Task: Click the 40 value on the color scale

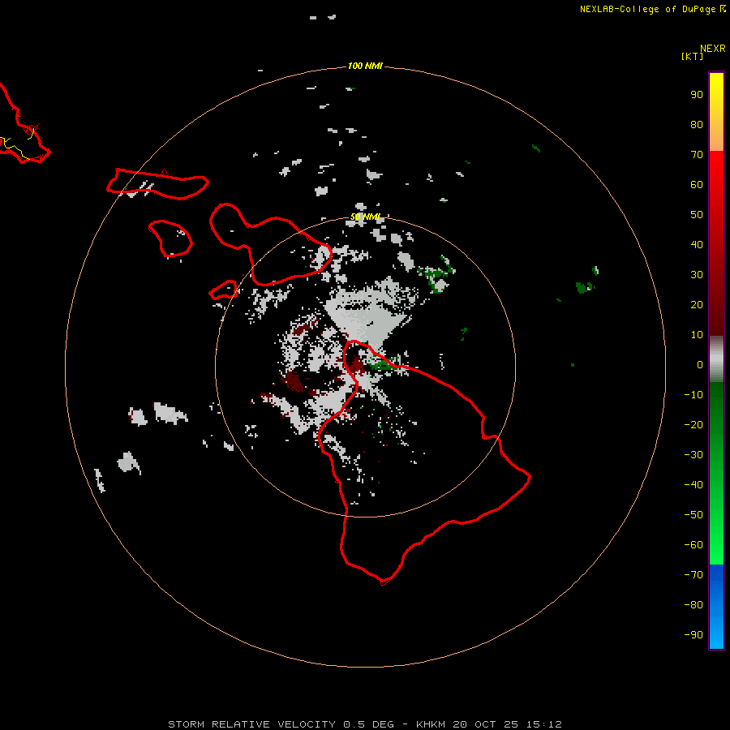Action: click(x=697, y=244)
